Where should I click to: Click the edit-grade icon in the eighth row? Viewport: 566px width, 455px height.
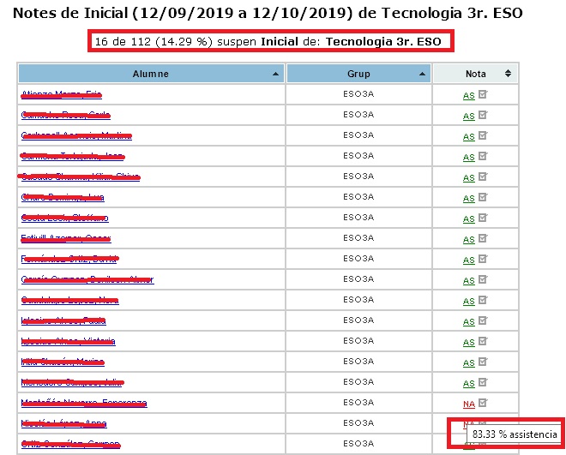coord(483,238)
